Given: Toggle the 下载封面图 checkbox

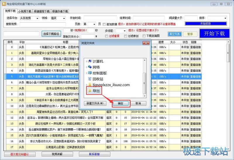Looking at the screenshot, I should coord(144,36).
